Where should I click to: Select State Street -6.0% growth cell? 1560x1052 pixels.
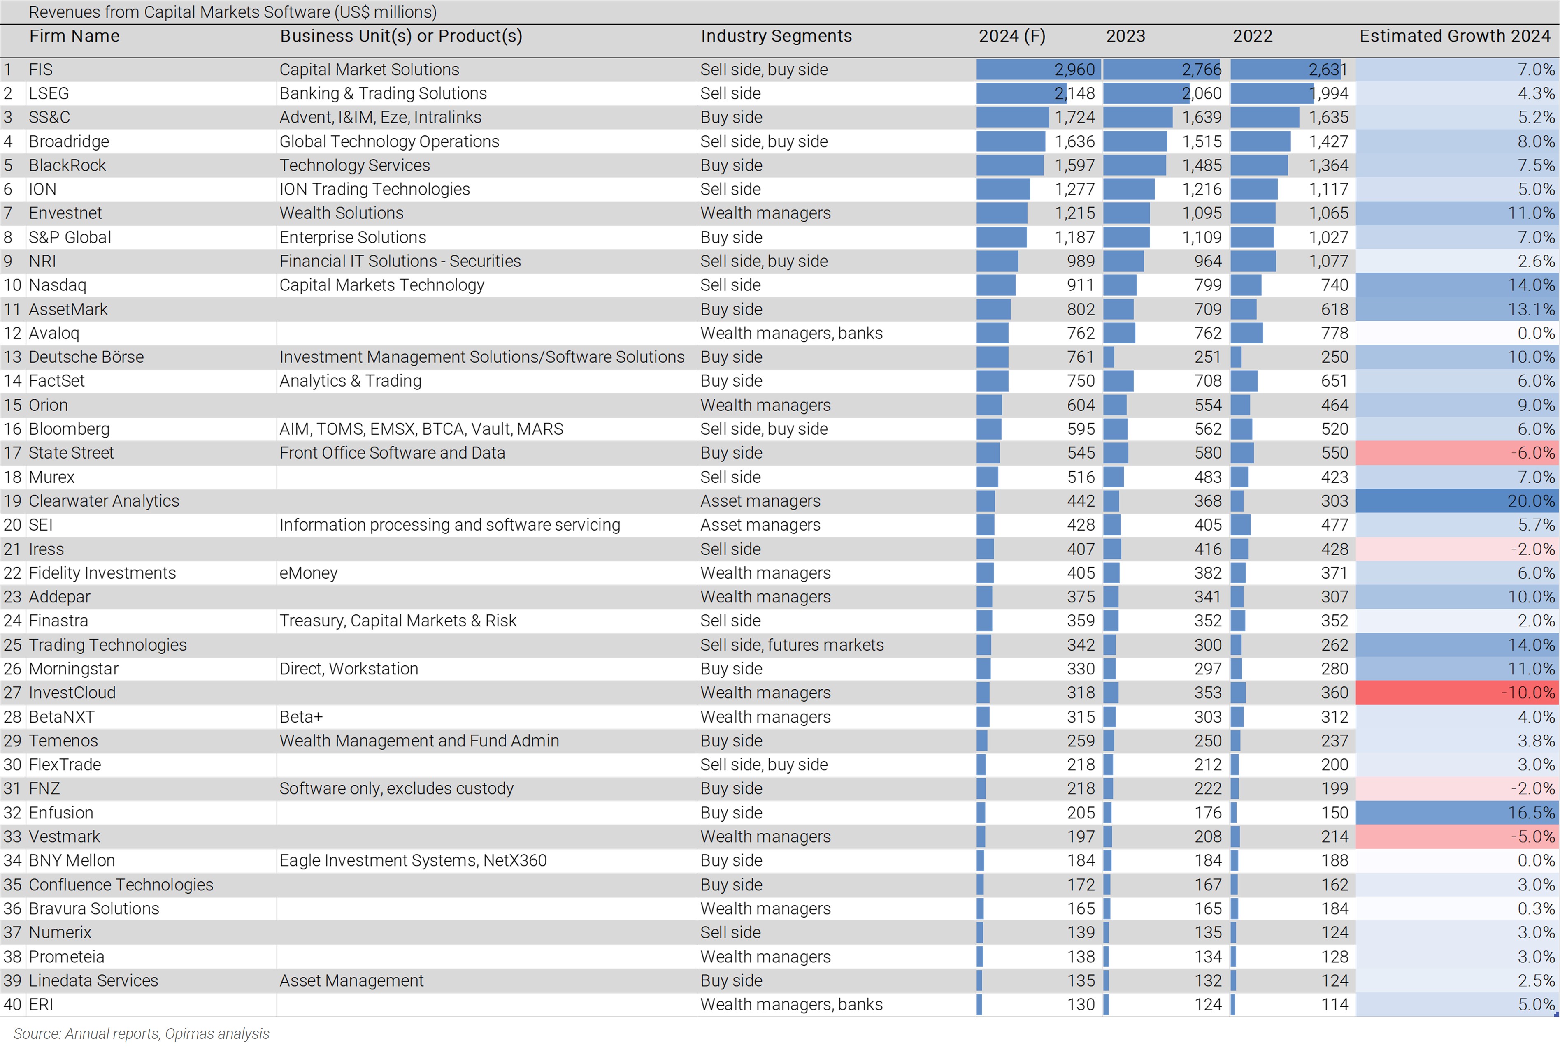pos(1457,453)
